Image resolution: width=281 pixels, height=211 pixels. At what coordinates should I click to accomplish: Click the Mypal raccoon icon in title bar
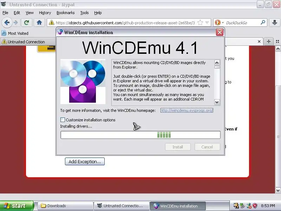point(4,4)
